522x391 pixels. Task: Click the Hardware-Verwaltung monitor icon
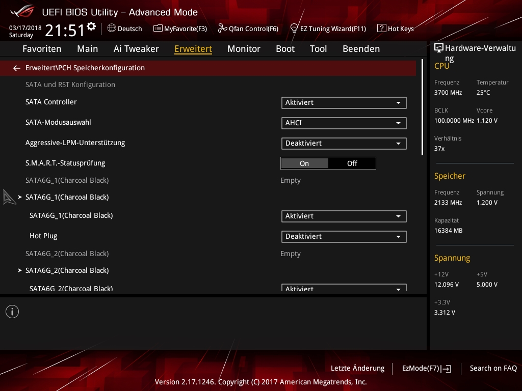point(439,48)
